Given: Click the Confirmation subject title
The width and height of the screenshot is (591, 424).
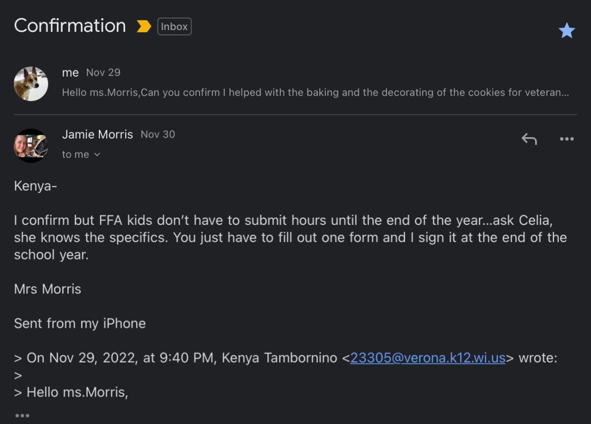Looking at the screenshot, I should pos(70,25).
